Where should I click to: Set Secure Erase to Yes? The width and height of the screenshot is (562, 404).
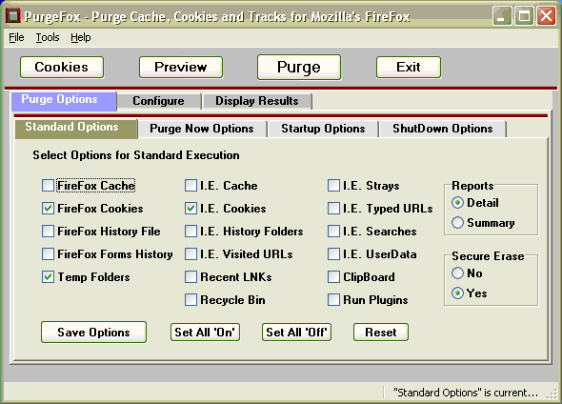(x=458, y=293)
